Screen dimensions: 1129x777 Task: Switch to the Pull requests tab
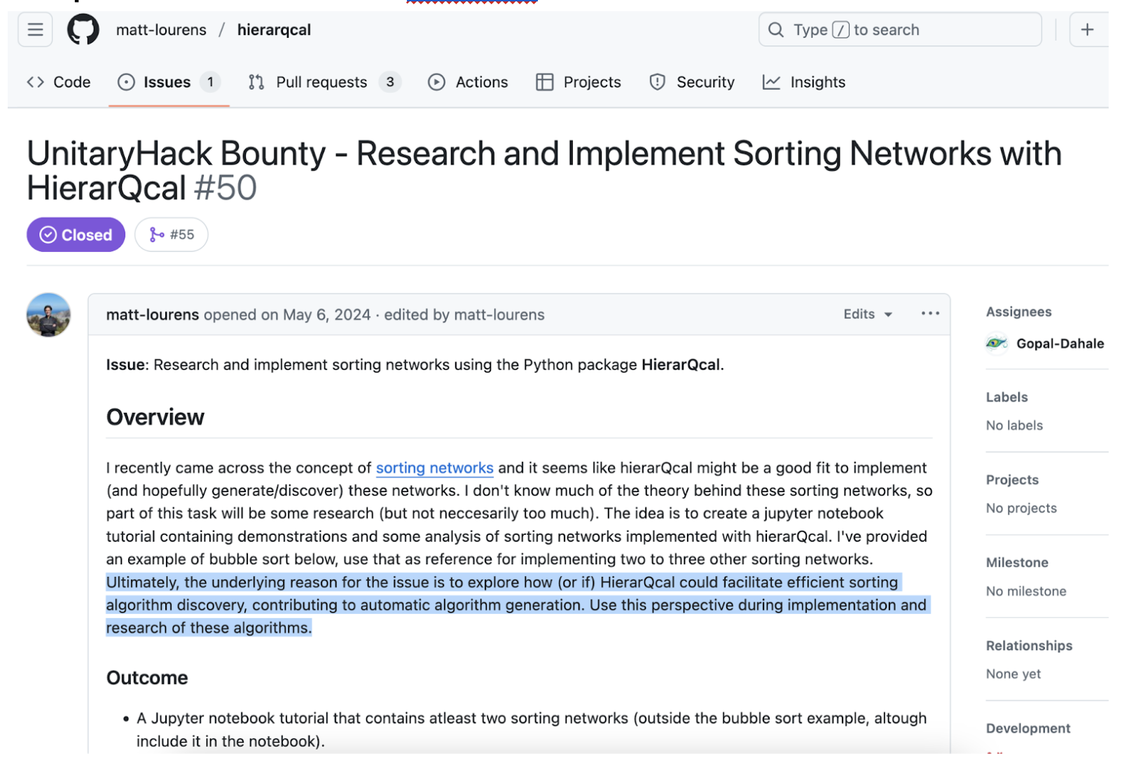322,82
